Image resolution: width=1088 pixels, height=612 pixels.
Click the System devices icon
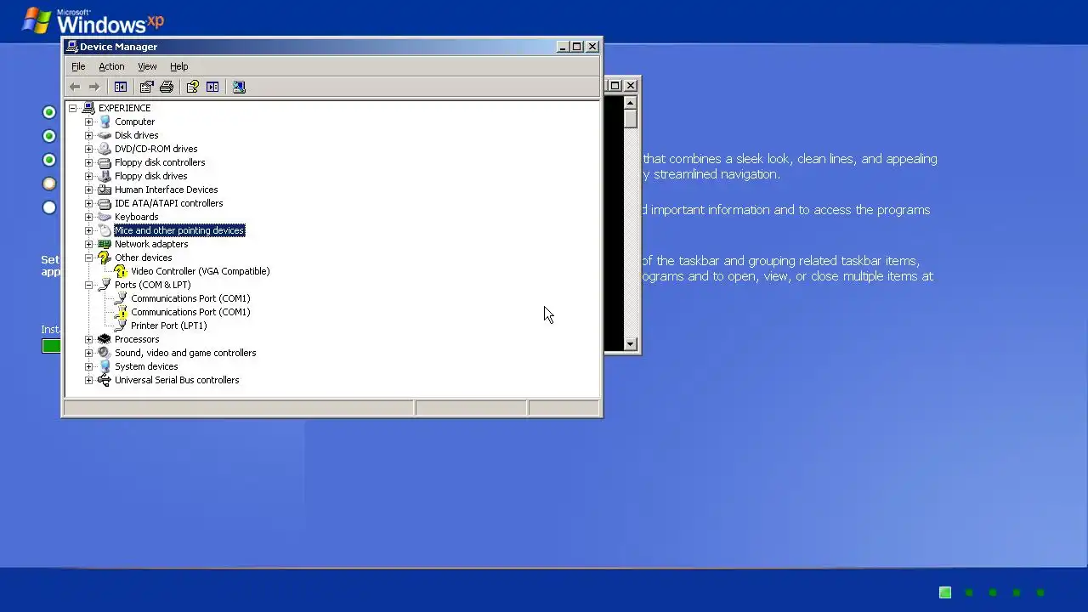105,366
